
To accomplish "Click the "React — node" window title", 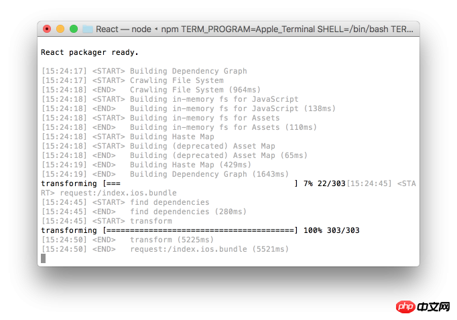I will click(x=125, y=29).
